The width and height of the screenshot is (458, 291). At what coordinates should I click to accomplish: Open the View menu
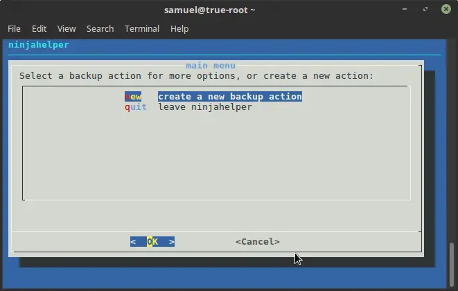point(67,29)
